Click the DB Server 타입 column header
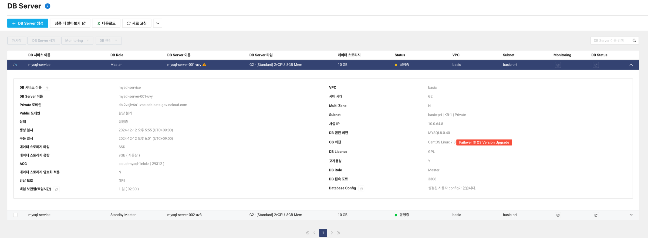 [261, 55]
